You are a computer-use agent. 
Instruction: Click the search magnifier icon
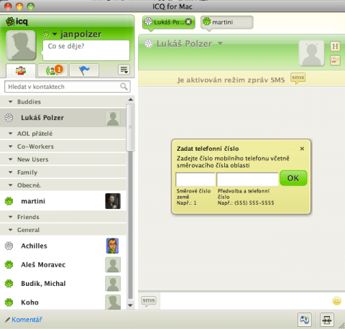point(124,86)
